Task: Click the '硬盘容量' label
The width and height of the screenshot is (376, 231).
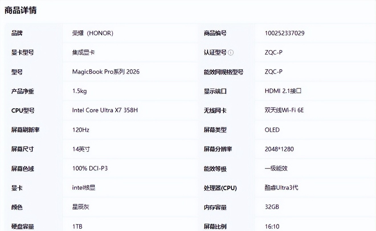Action: click(23, 226)
